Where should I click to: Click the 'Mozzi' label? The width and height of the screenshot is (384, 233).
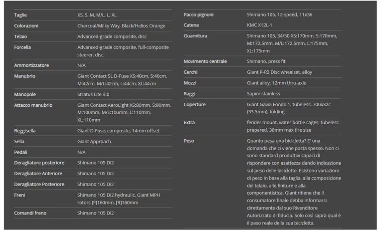pos(190,83)
